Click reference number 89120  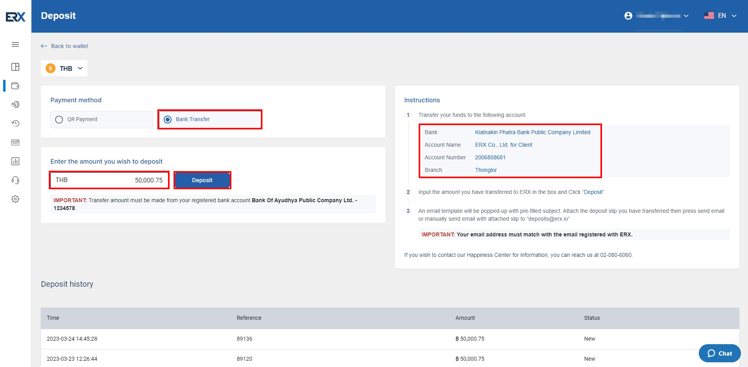(x=244, y=359)
